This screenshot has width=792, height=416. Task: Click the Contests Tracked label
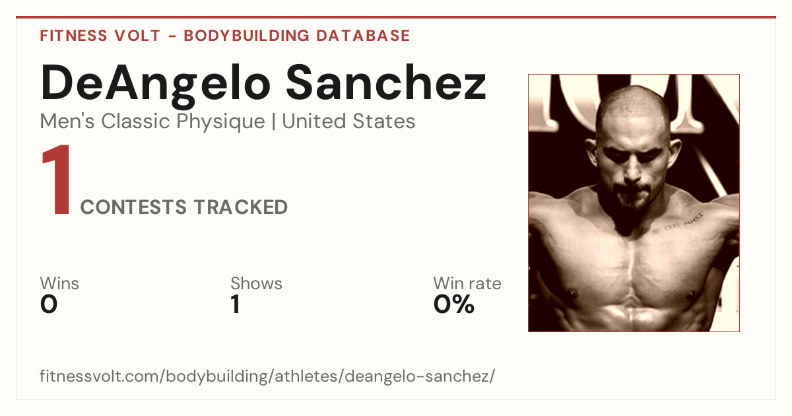[x=184, y=207]
